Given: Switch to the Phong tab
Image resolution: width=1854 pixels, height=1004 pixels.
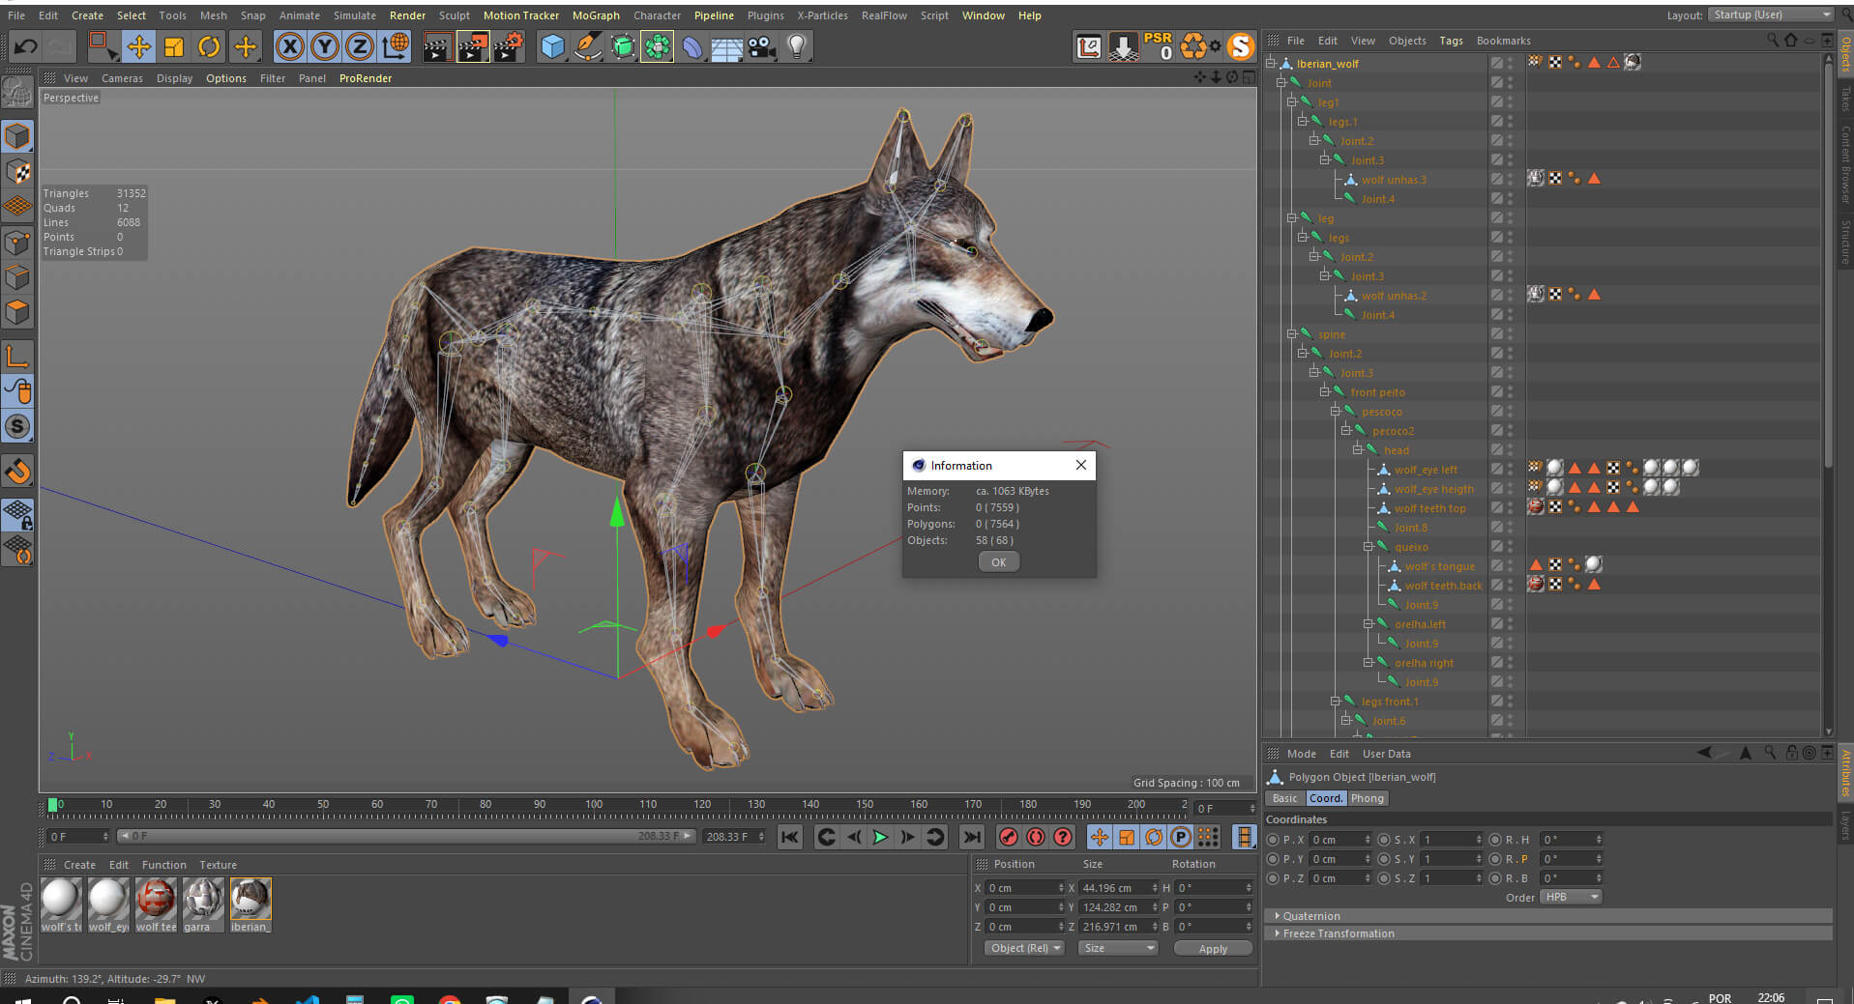Looking at the screenshot, I should pyautogui.click(x=1368, y=798).
